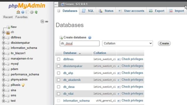The width and height of the screenshot is (187, 105).
Task: Click the Collation column header
Action: click(x=100, y=53)
